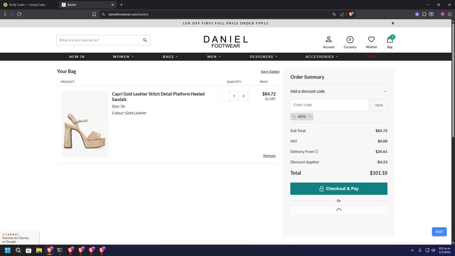Click the share page icon
The width and height of the screenshot is (455, 256).
[342, 14]
